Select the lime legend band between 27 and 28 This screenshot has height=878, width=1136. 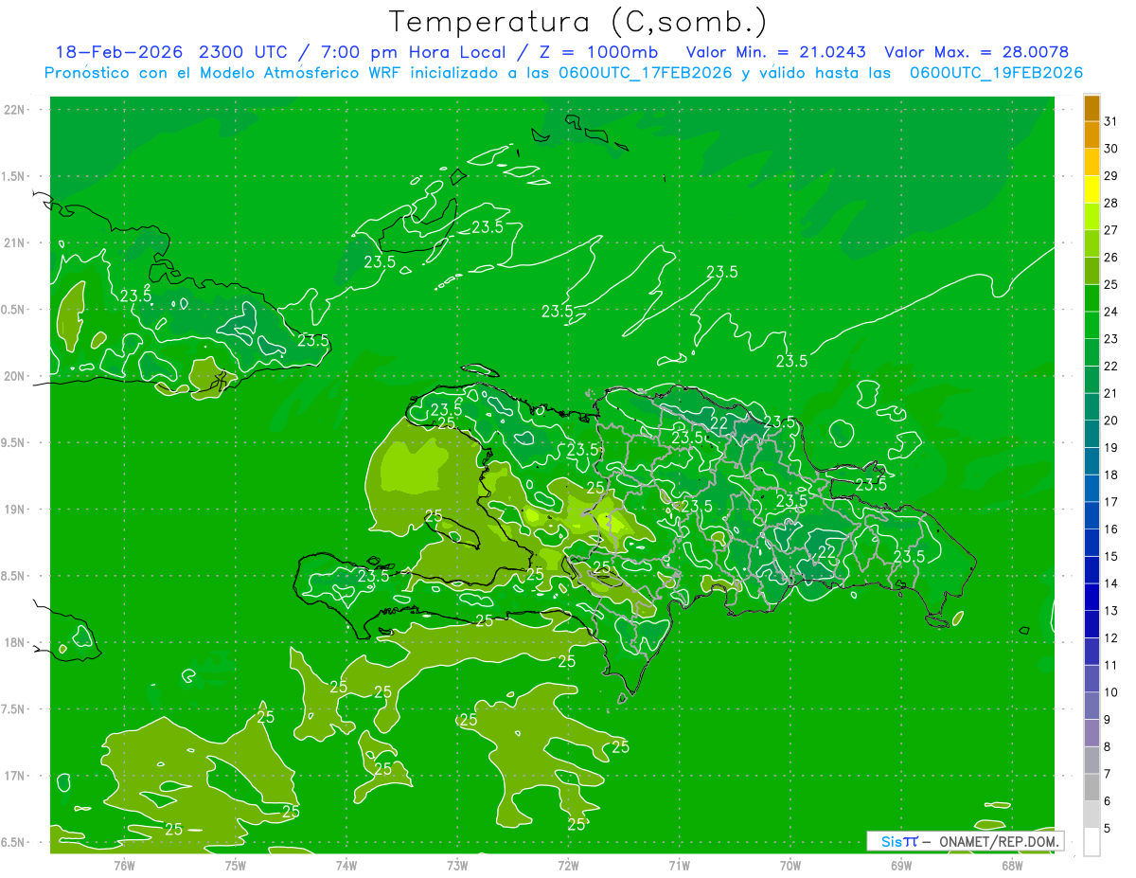point(1092,217)
